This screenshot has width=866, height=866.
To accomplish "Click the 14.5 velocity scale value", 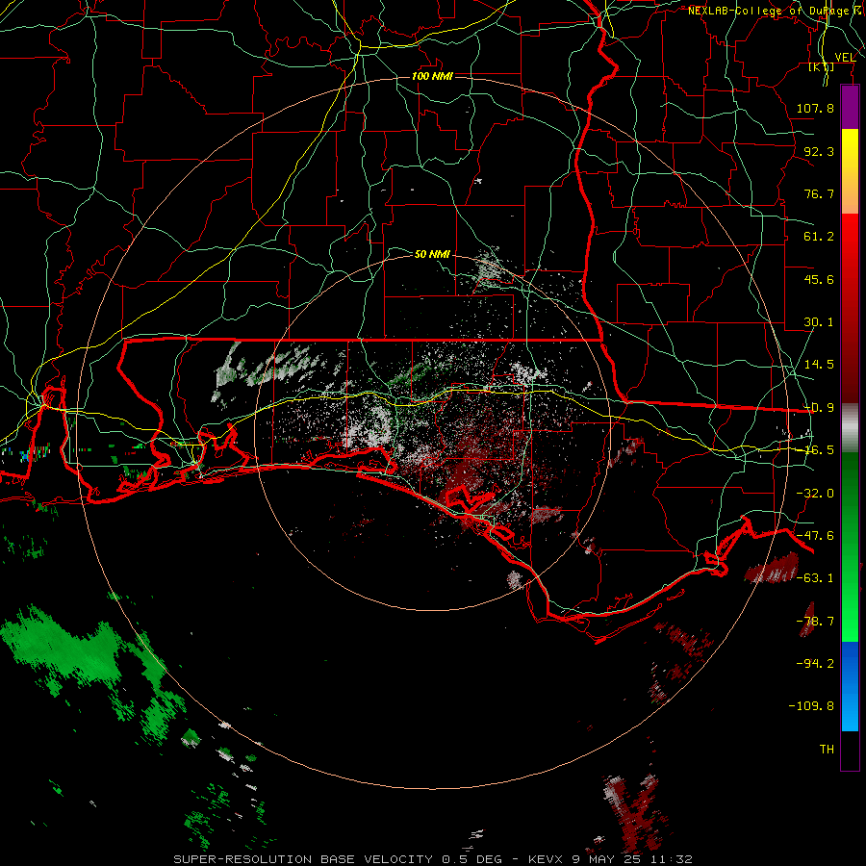I will click(819, 365).
